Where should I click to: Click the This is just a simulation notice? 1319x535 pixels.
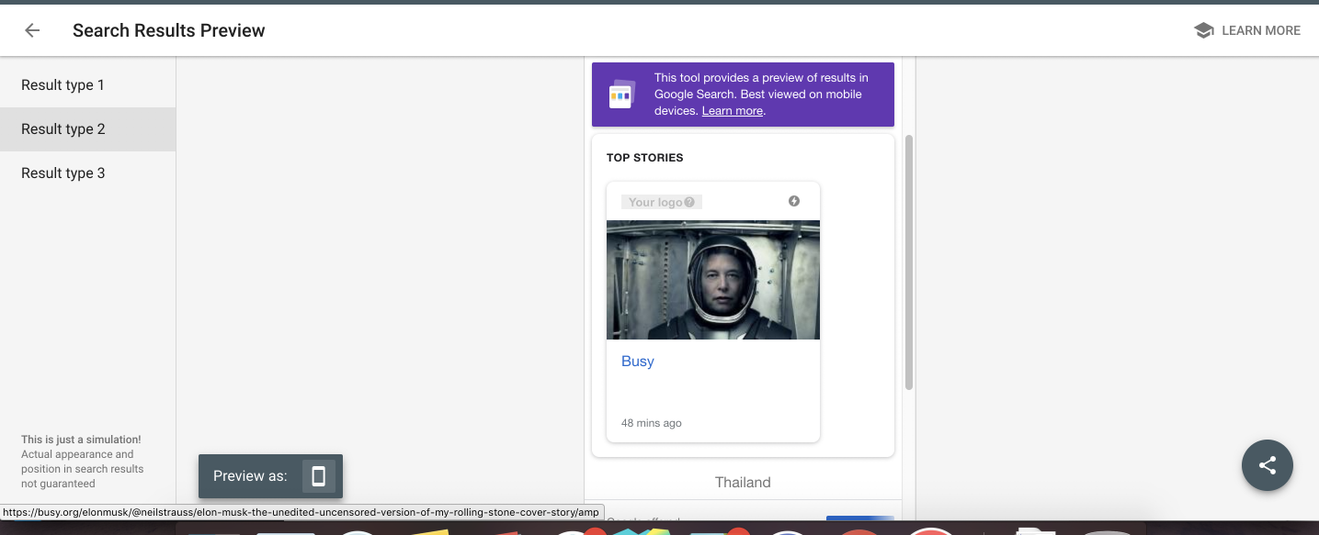(83, 462)
